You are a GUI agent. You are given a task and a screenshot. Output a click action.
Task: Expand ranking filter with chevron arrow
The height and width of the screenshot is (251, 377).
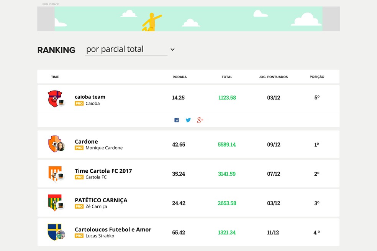[172, 50]
